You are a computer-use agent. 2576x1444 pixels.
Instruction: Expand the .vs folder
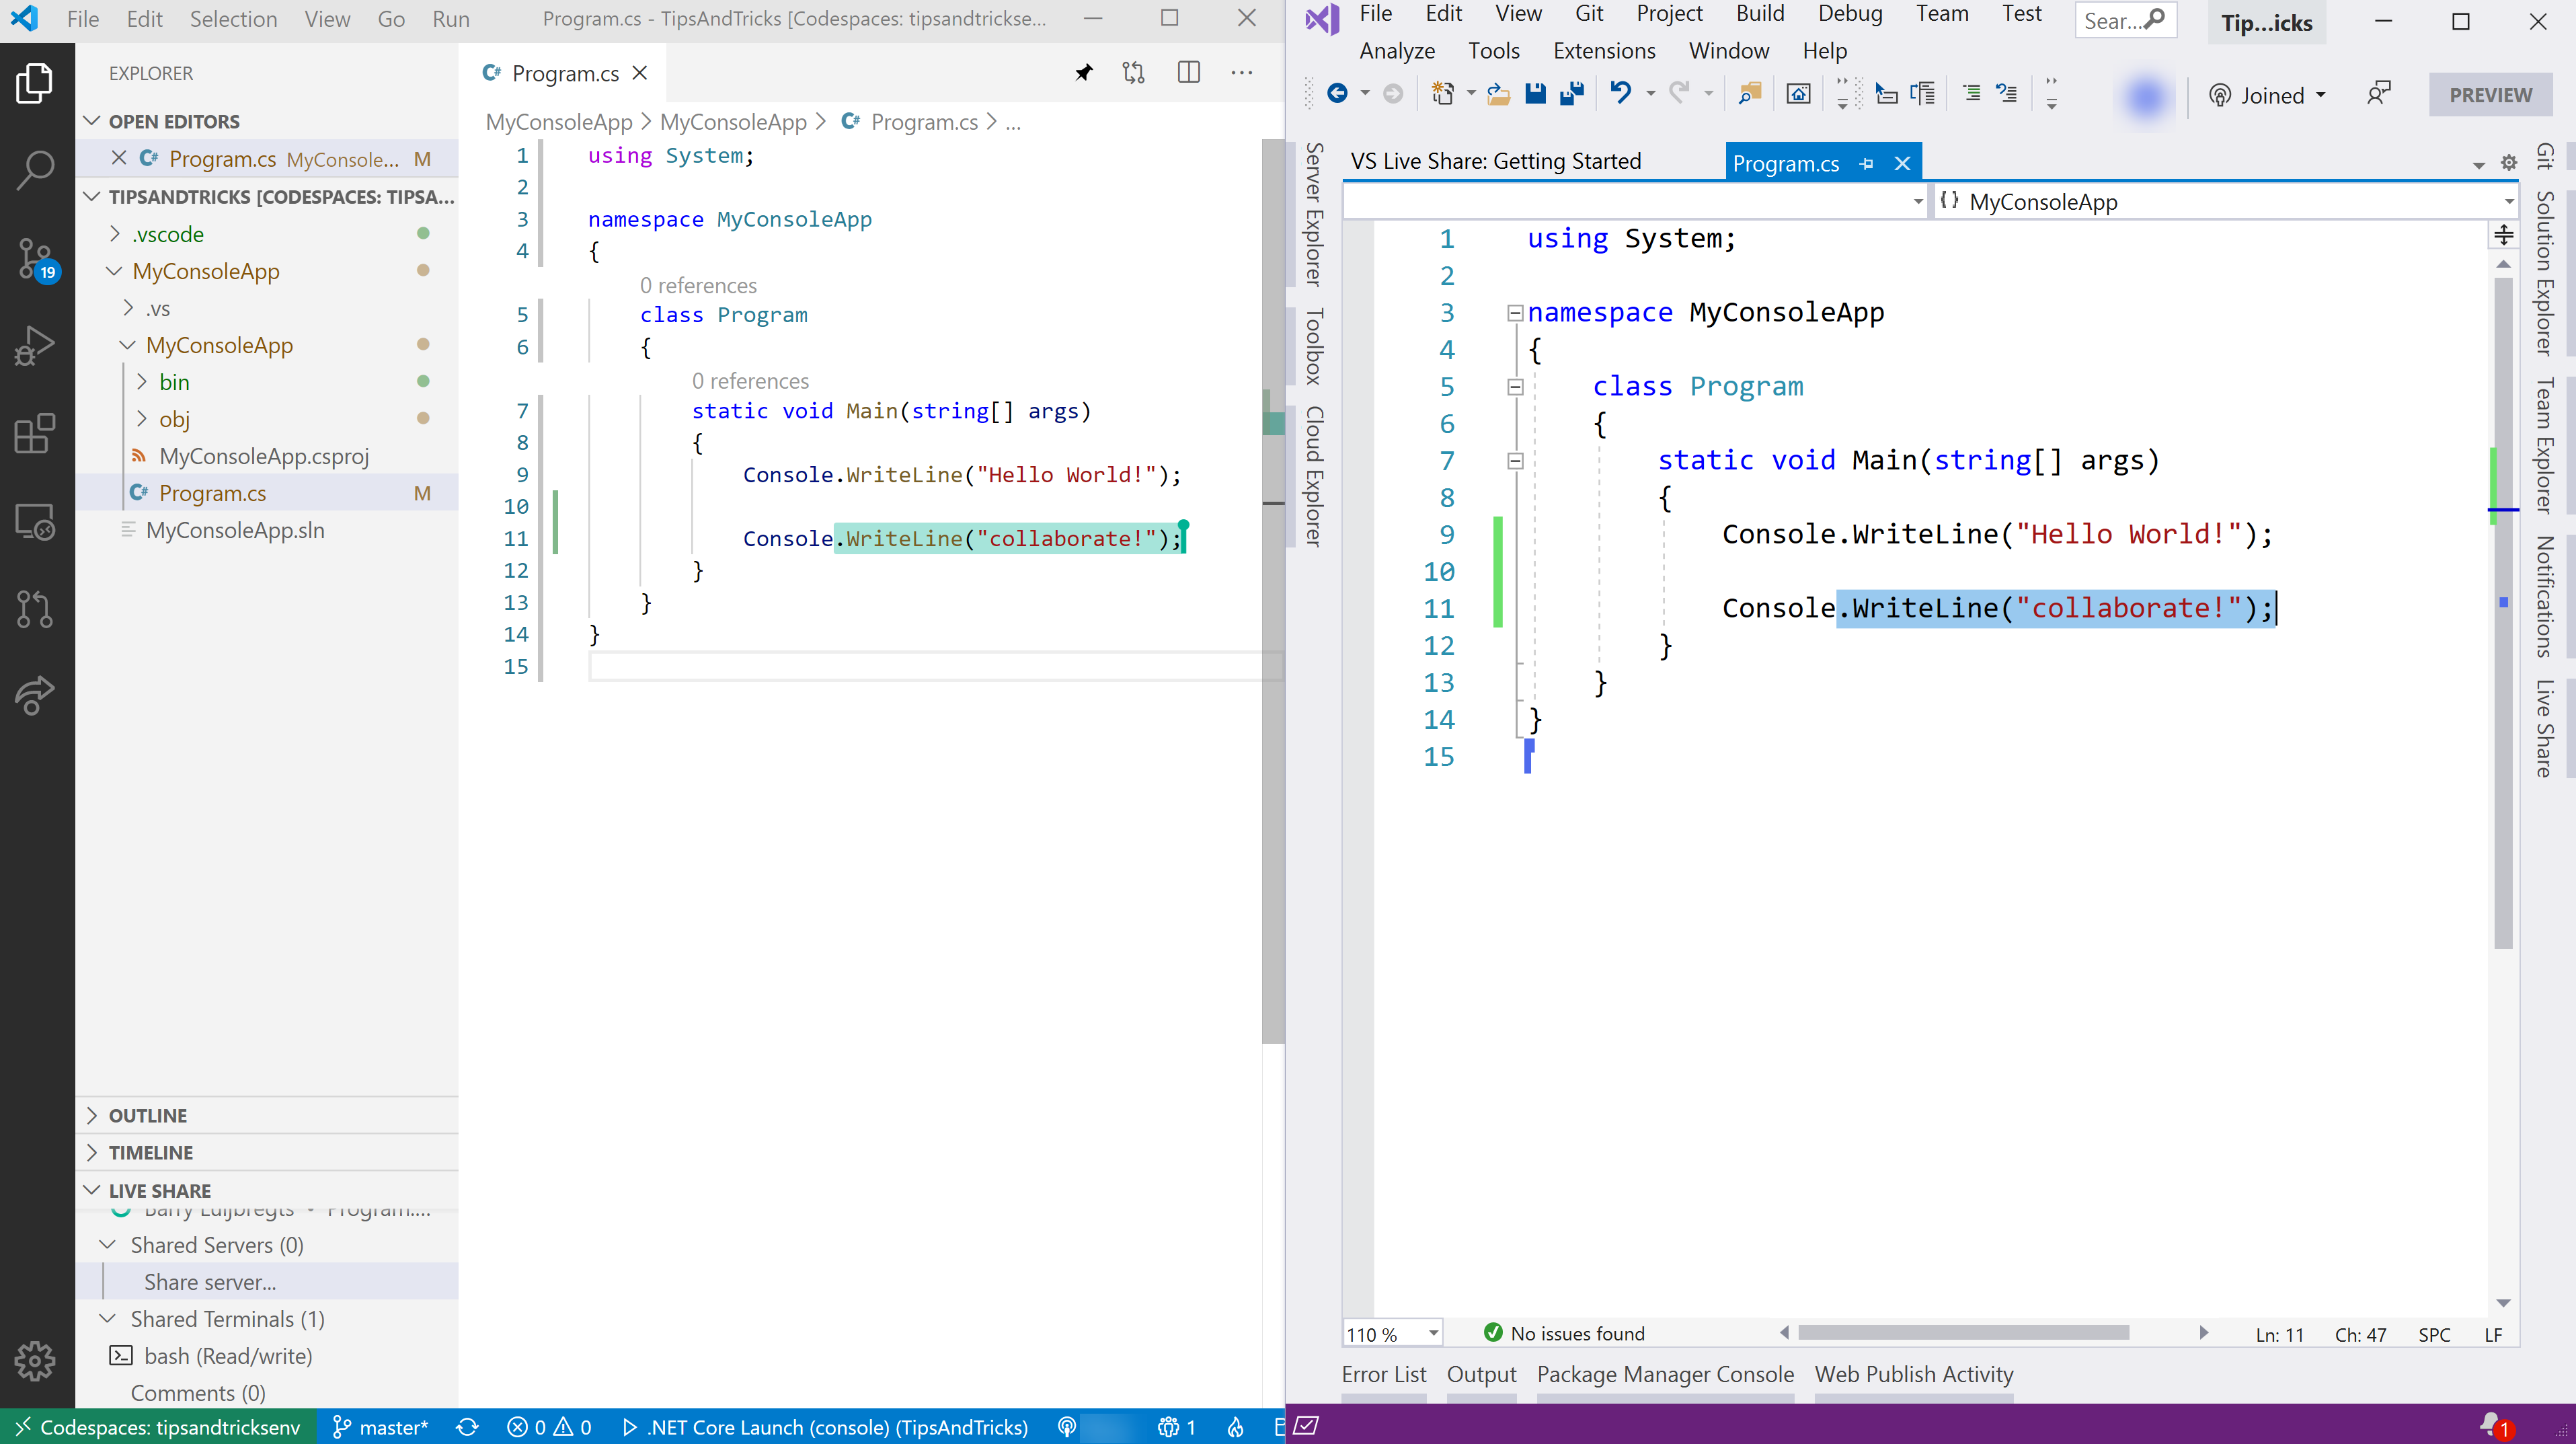click(128, 308)
